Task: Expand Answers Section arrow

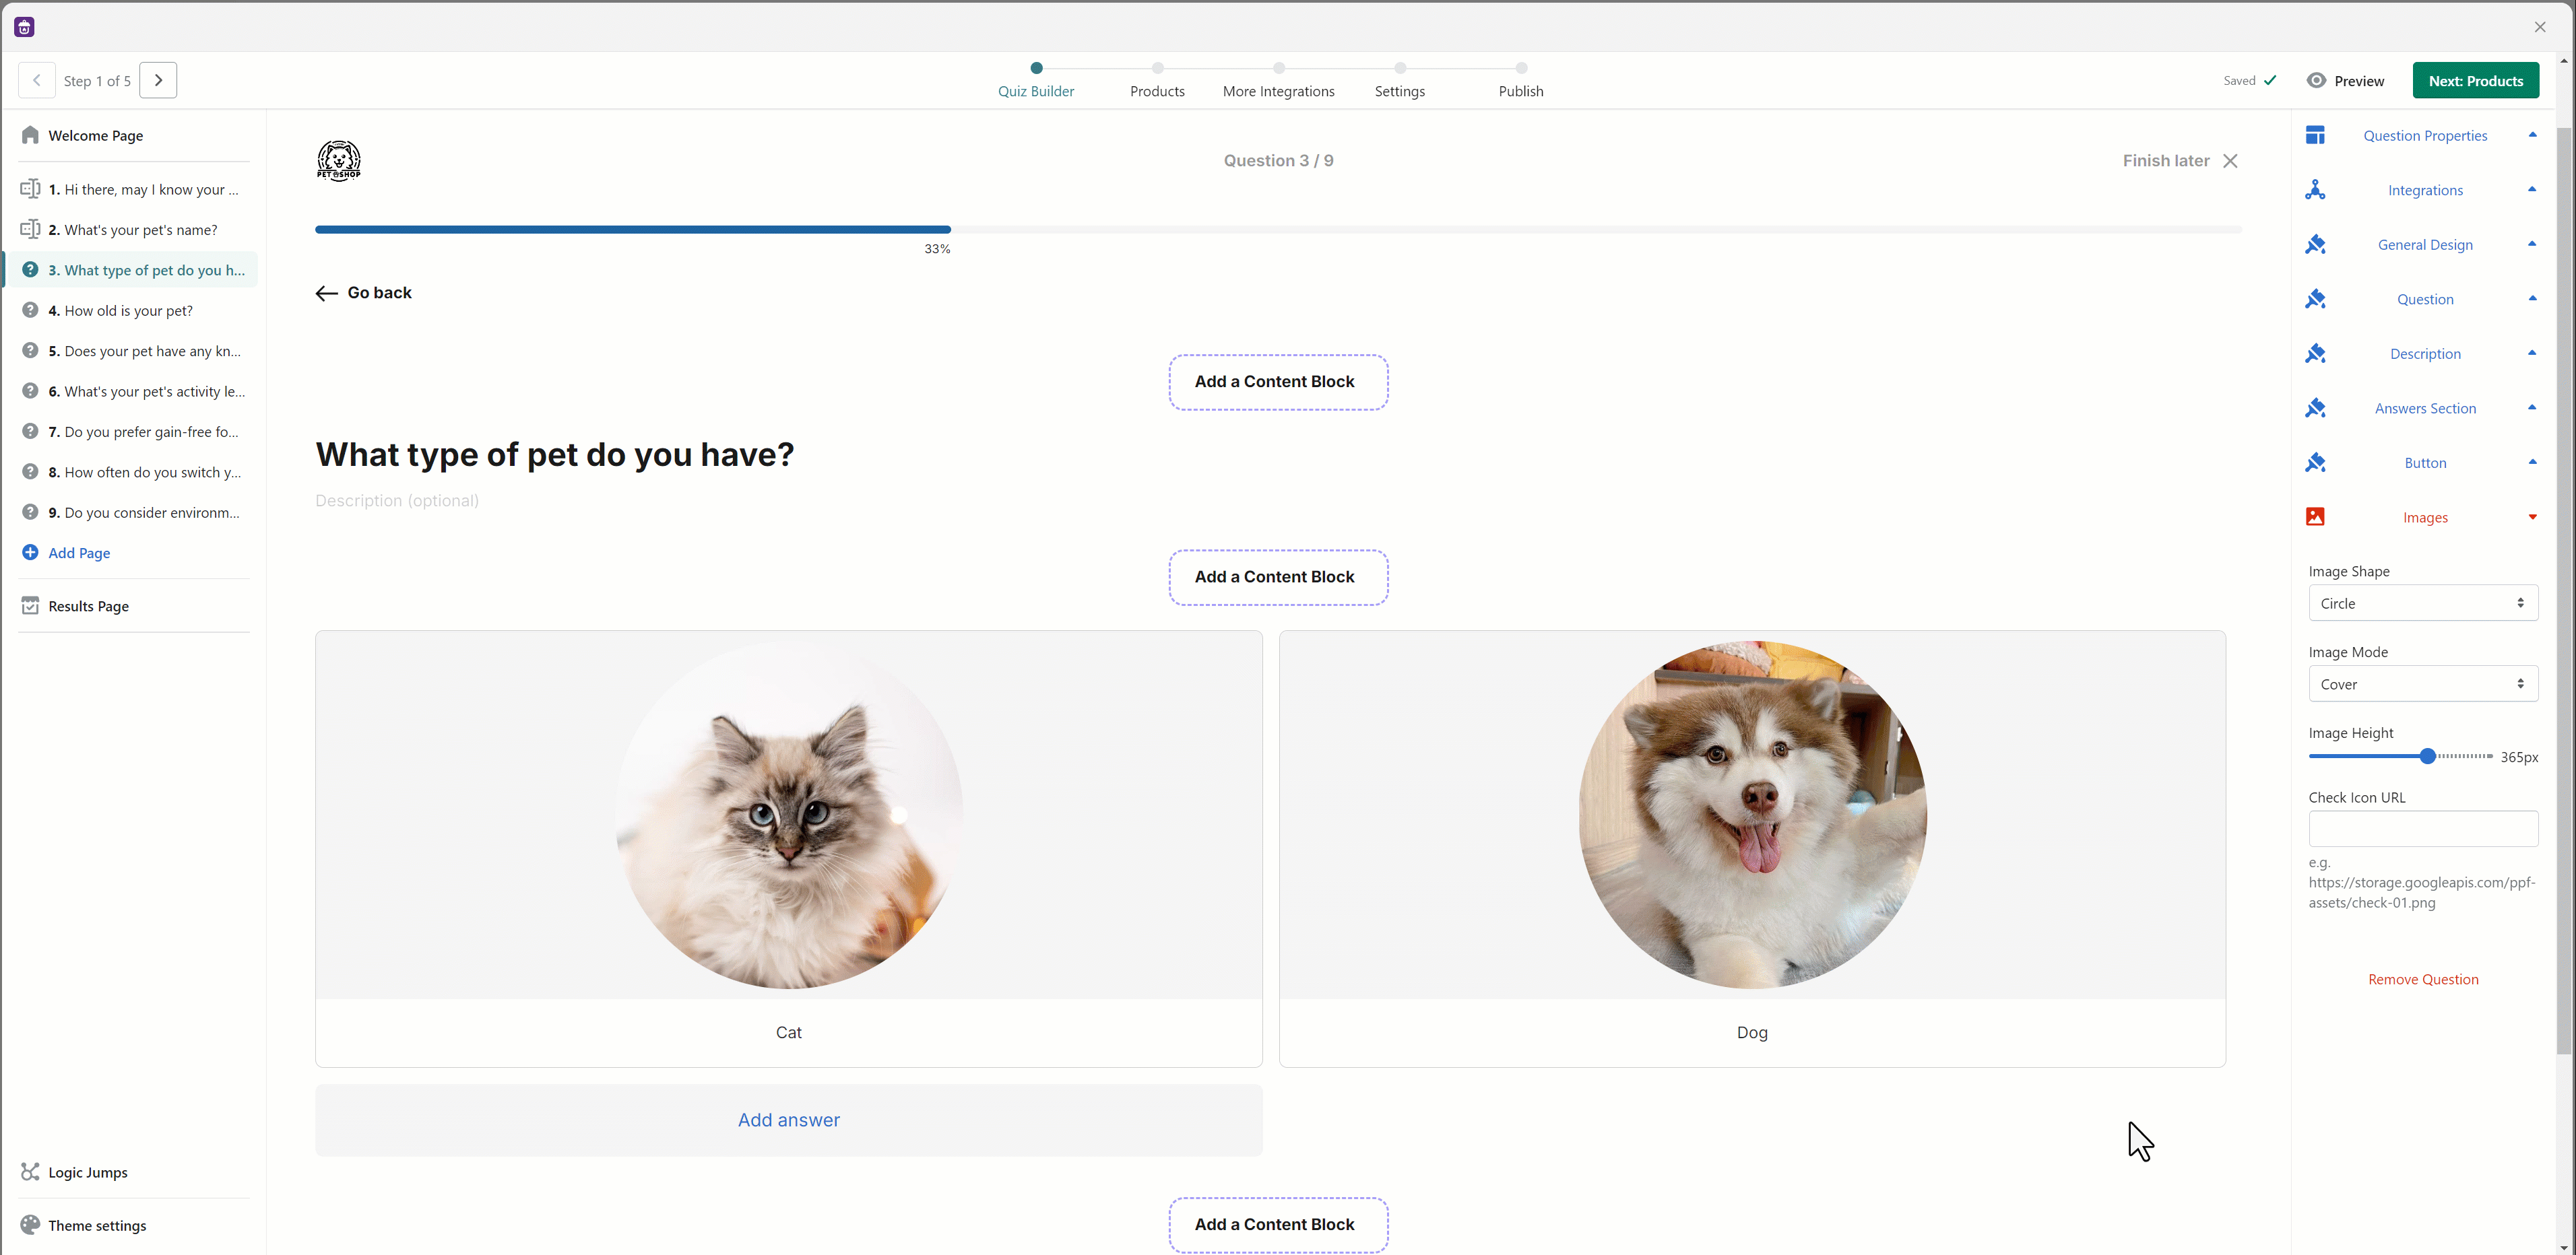Action: pos(2532,408)
